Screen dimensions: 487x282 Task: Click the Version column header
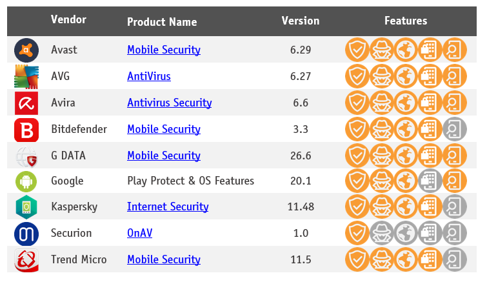[x=300, y=21]
